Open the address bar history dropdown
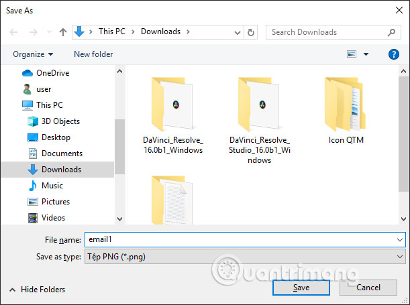Image resolution: width=410 pixels, height=305 pixels. [x=237, y=33]
